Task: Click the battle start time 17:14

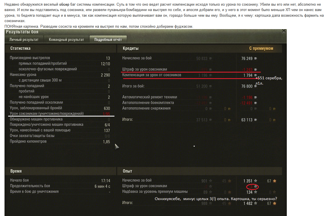Action: pos(106,181)
